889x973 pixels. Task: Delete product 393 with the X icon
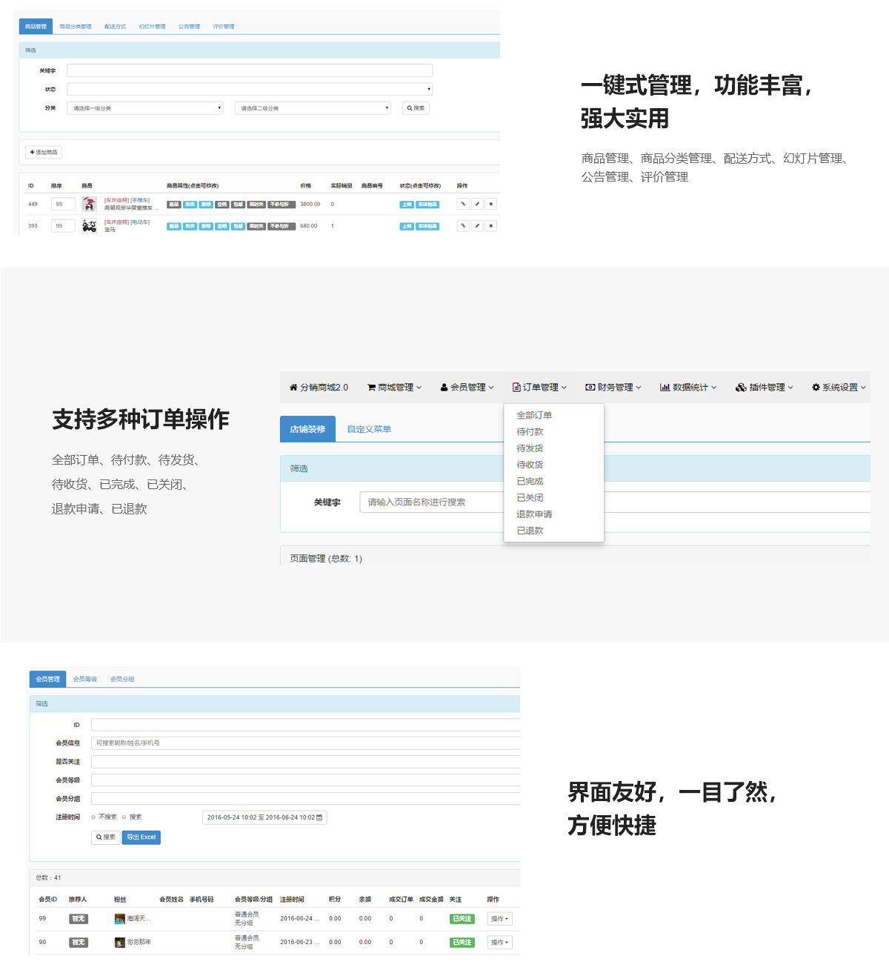490,226
